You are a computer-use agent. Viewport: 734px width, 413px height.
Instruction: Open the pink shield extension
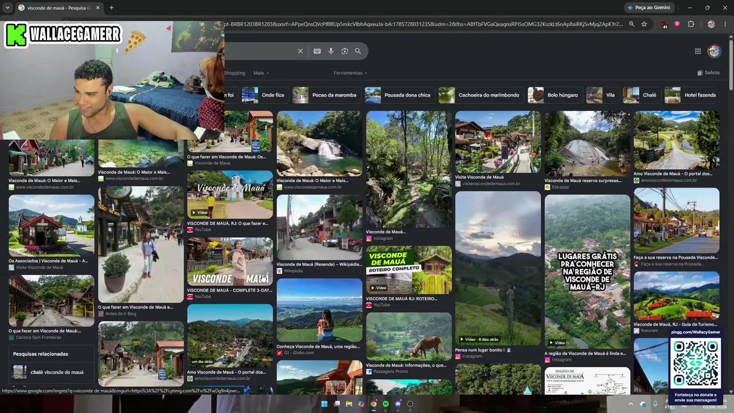tap(677, 24)
